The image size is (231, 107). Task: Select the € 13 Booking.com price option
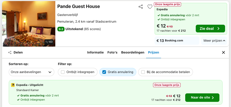pyautogui.click(x=177, y=41)
